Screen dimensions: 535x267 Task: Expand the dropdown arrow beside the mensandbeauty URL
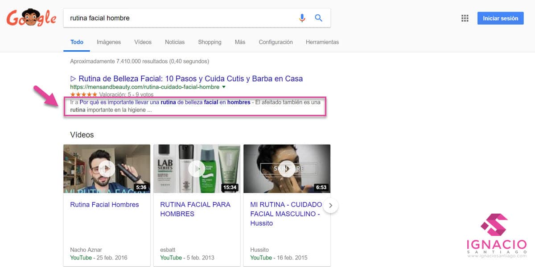pyautogui.click(x=224, y=87)
